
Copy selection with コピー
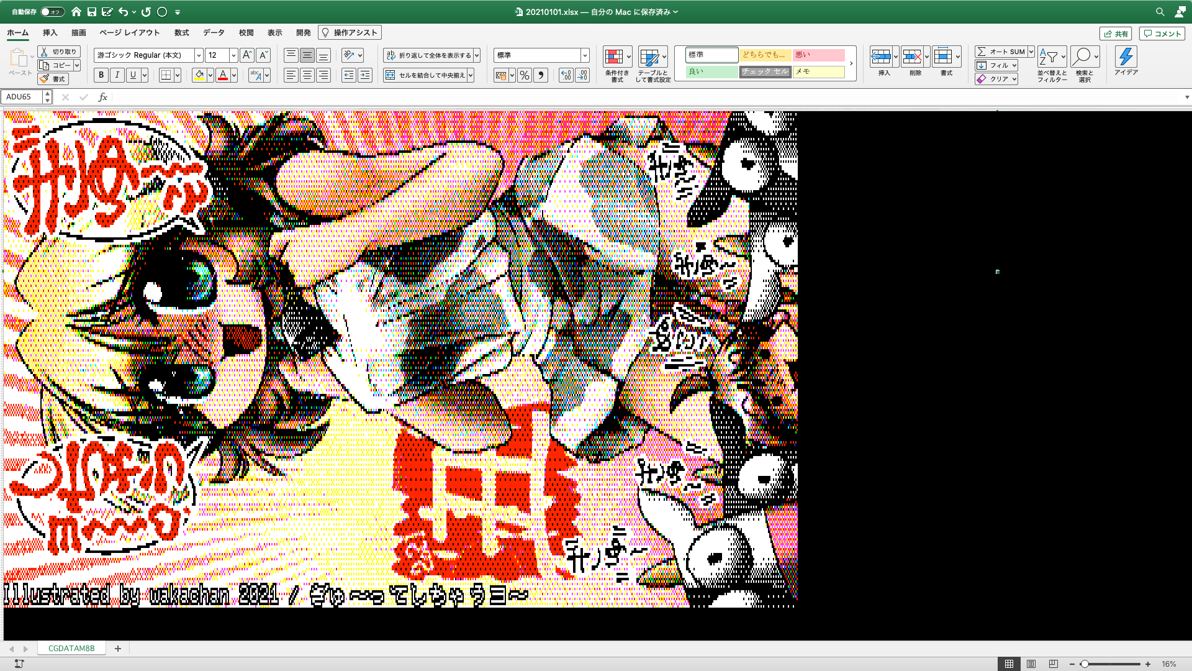[56, 65]
